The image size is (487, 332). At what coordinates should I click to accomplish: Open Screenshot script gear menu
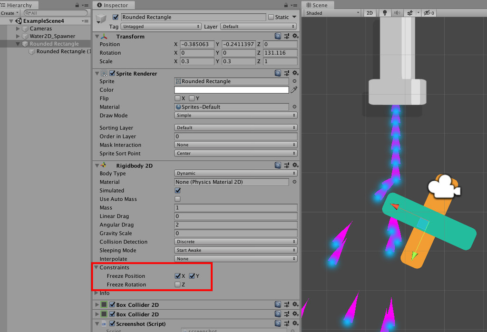[x=295, y=323]
